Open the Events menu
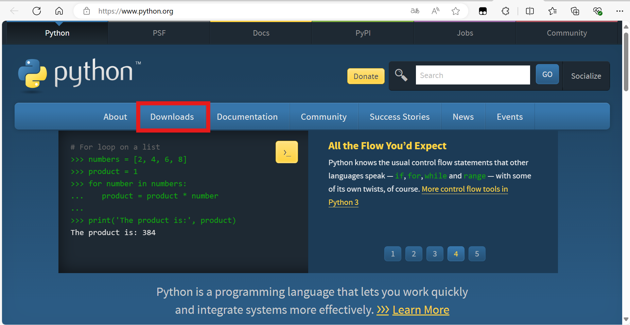The height and width of the screenshot is (325, 630). pyautogui.click(x=510, y=117)
